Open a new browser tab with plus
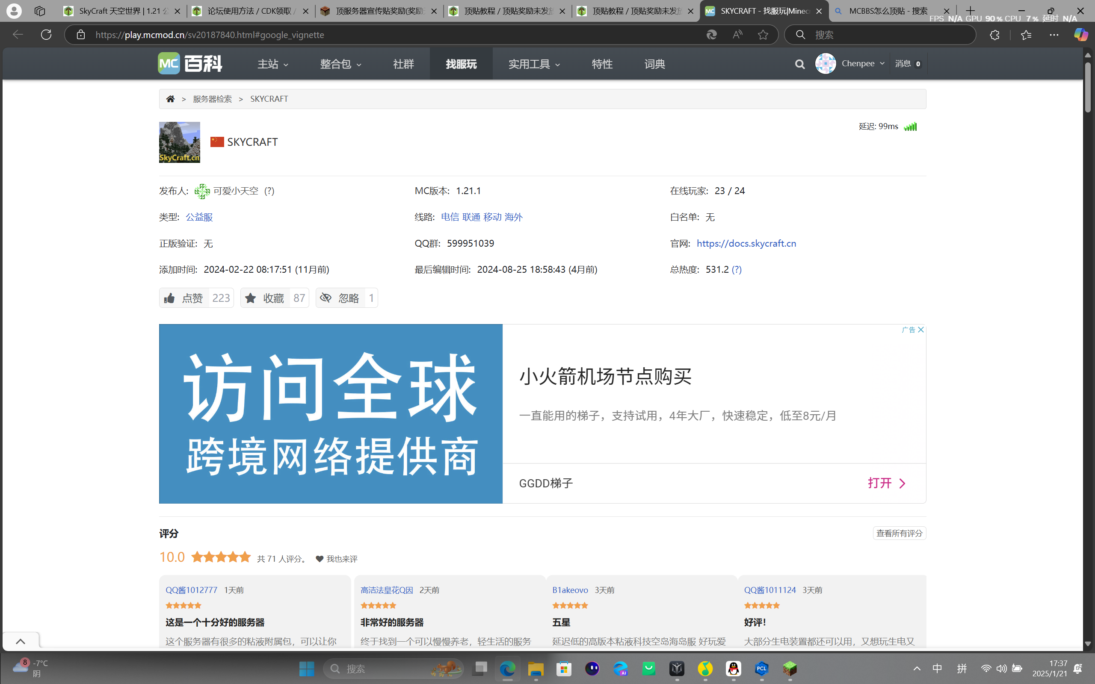The width and height of the screenshot is (1095, 684). [x=970, y=11]
